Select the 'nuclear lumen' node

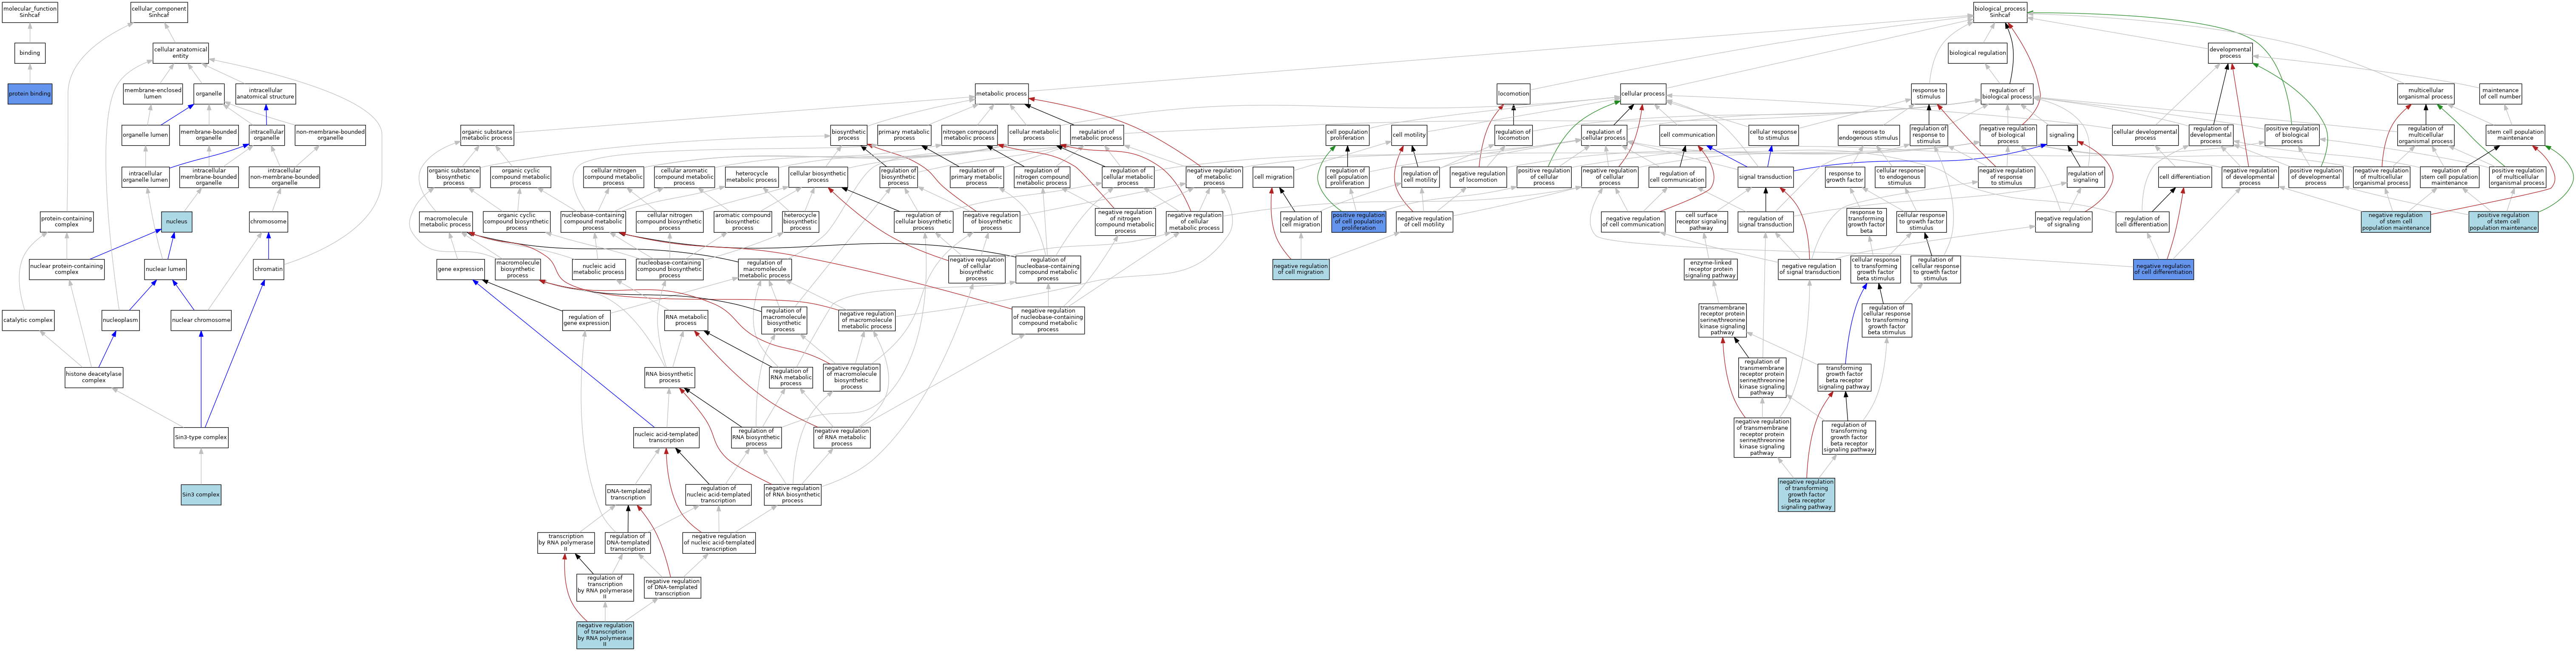(165, 270)
